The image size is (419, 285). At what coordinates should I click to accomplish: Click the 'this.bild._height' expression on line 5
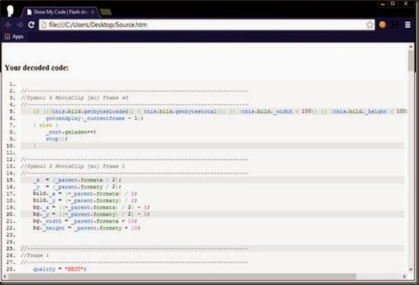click(x=360, y=111)
